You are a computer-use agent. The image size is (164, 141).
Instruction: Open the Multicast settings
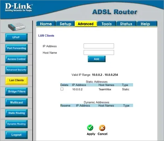[16, 102]
